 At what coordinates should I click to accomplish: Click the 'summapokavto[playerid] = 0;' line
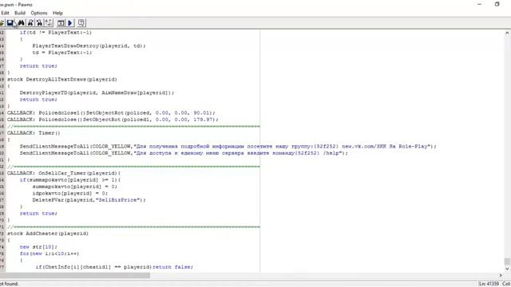coord(74,187)
